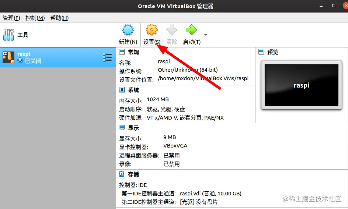The image size is (348, 209).
Task: Click the Discard (清除) arrow icon
Action: coord(171,30)
